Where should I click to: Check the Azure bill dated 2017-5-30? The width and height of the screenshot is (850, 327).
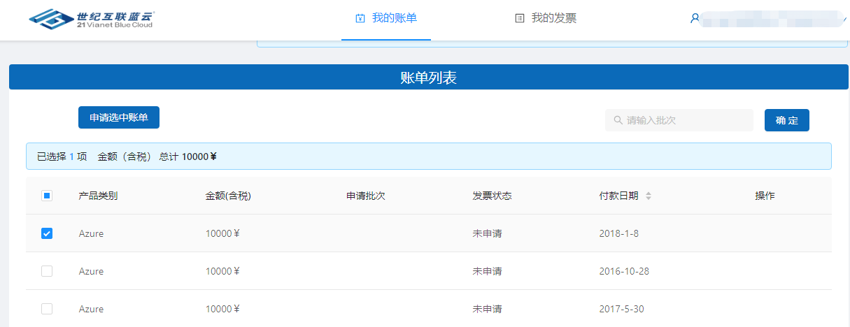[47, 309]
